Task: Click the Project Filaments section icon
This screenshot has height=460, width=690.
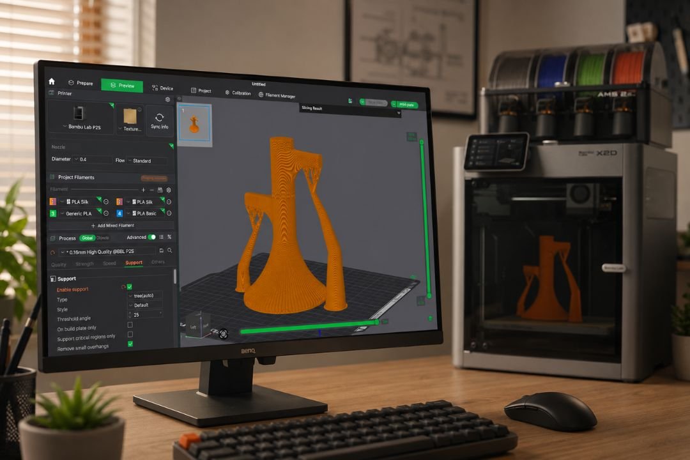Action: tap(52, 177)
